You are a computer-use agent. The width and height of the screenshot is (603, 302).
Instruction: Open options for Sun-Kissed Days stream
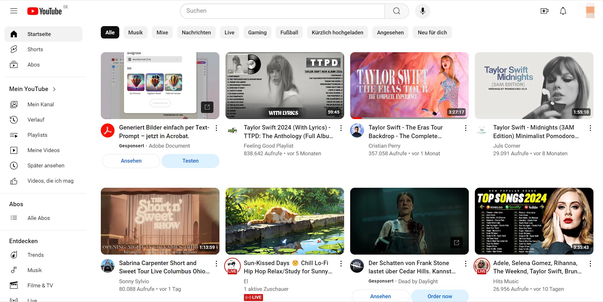pyautogui.click(x=341, y=263)
